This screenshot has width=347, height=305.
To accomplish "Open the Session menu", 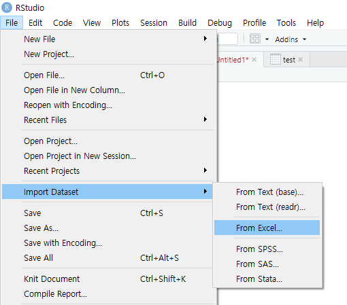I will pyautogui.click(x=154, y=22).
